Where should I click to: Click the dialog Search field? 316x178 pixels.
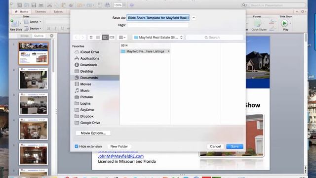[x=215, y=38]
